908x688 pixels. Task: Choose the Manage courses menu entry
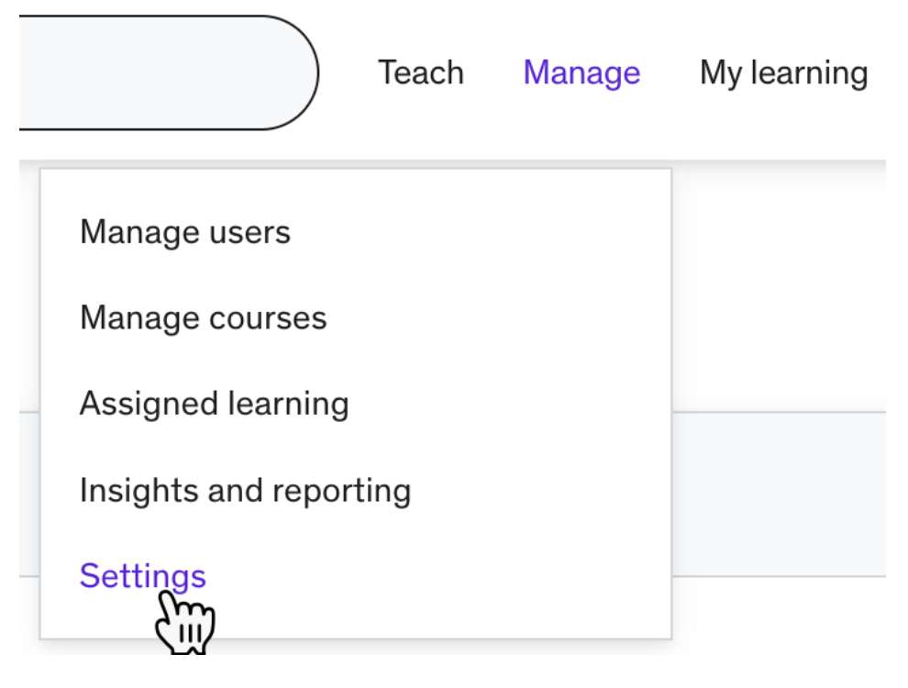click(204, 318)
